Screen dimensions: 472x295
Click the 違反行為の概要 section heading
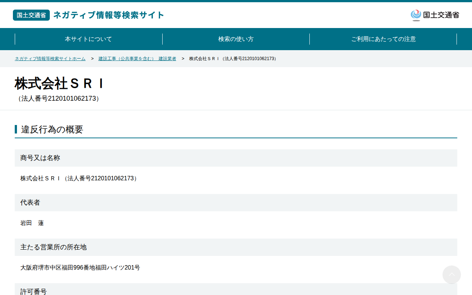point(52,129)
